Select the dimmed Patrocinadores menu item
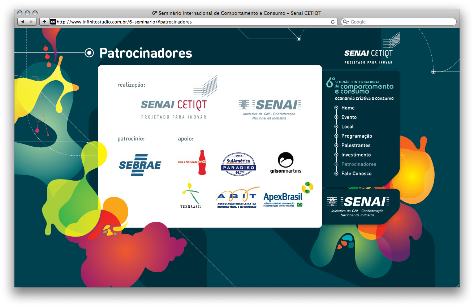This screenshot has width=474, height=307. click(359, 164)
